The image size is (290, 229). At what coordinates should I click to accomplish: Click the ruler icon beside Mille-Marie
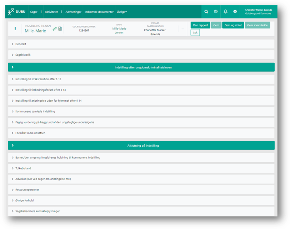[55, 29]
